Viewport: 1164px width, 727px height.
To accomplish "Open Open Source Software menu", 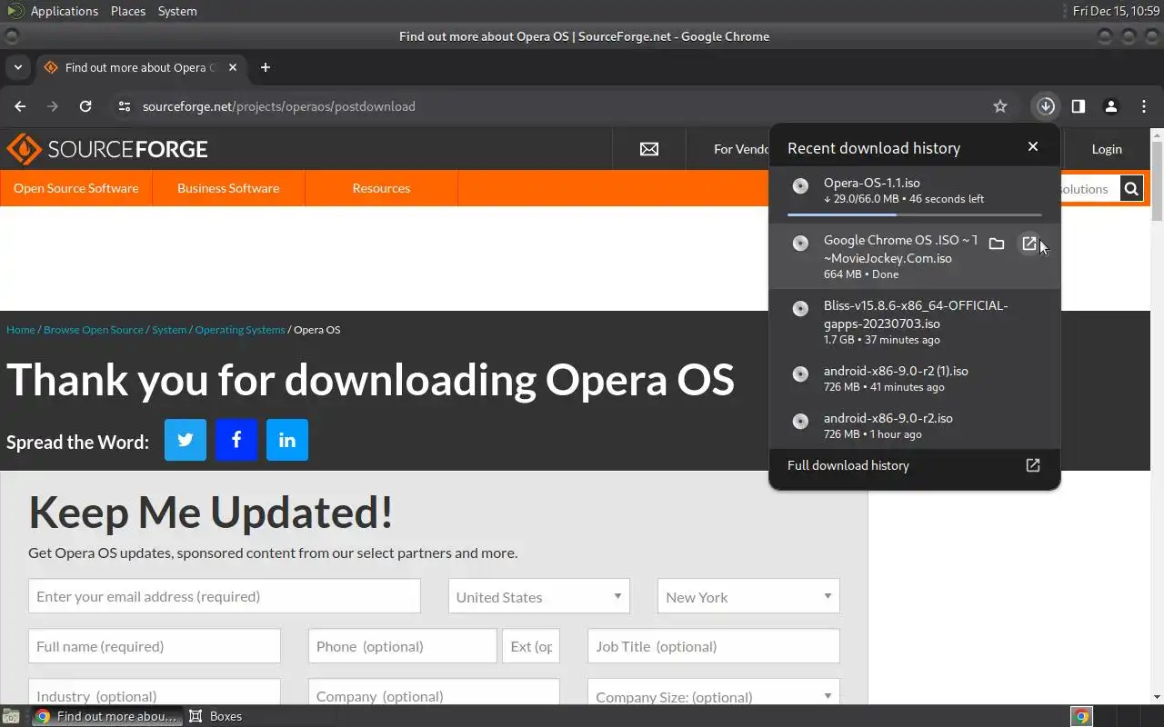I will pos(76,188).
